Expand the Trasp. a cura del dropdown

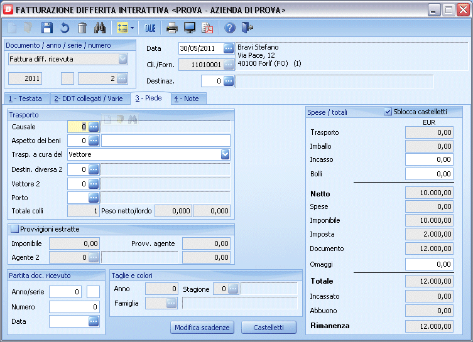225,154
